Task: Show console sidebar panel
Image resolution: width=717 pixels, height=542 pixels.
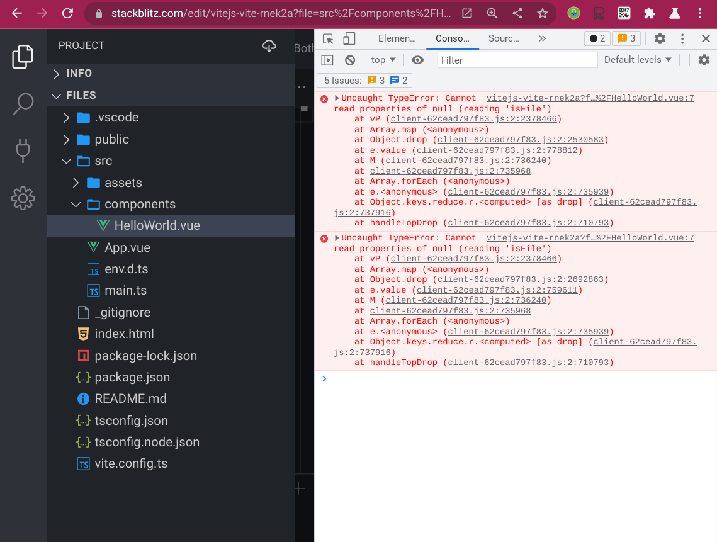Action: click(x=327, y=60)
